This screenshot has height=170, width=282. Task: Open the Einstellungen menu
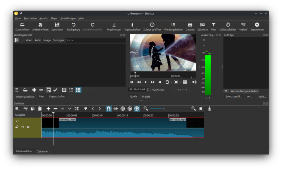[68, 18]
